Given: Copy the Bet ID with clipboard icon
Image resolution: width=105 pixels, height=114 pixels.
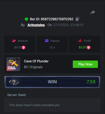Looking at the screenshot, I should click(x=77, y=19).
